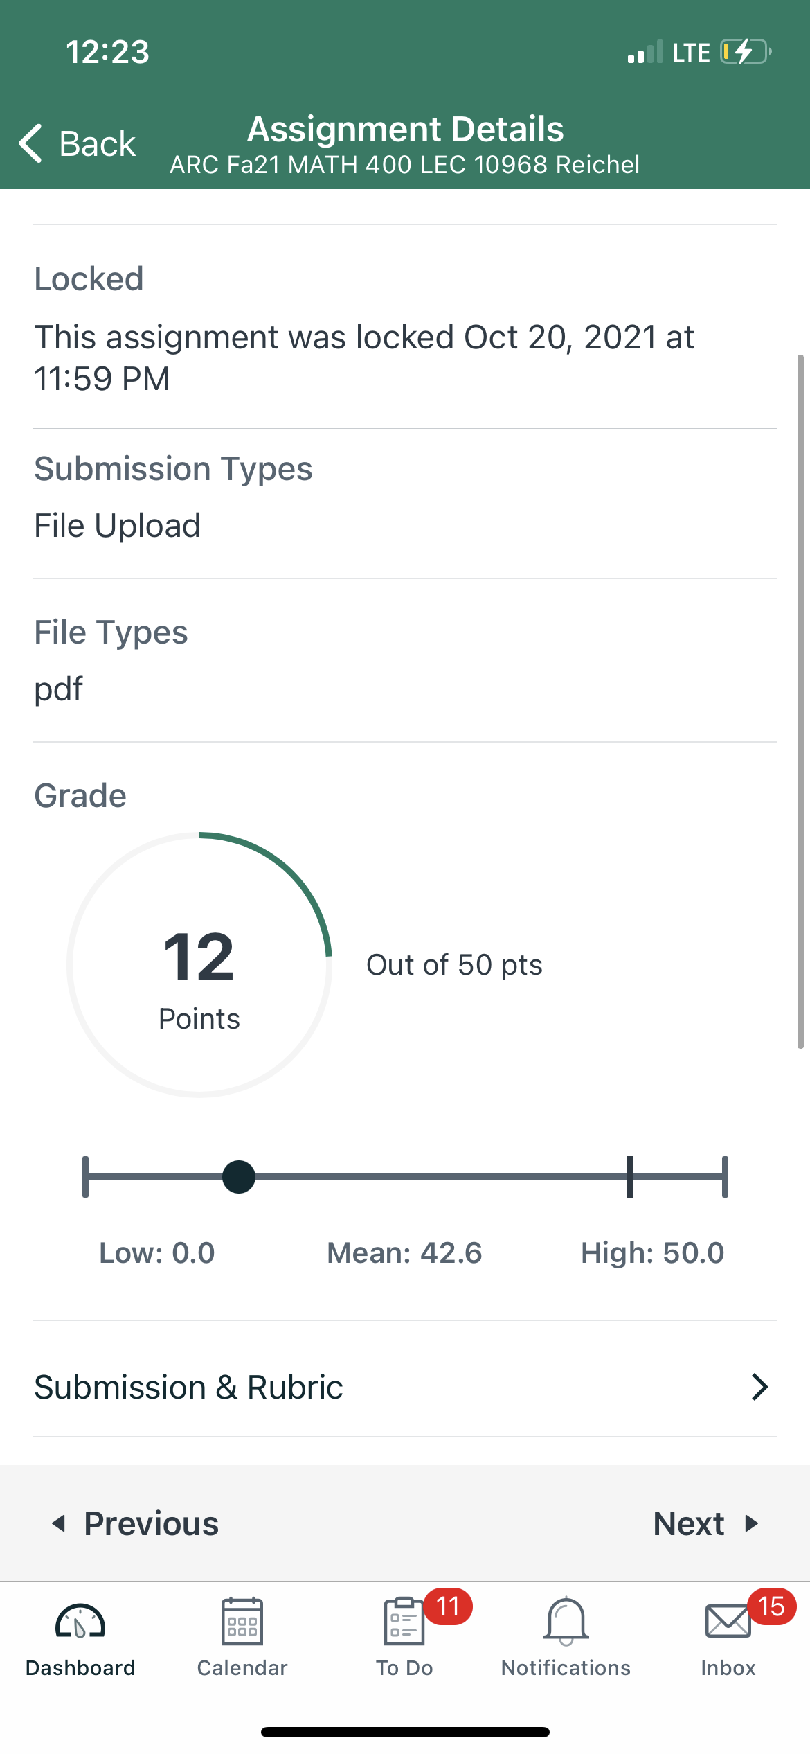Tap the red 15 badge on Inbox
The image size is (810, 1754).
[771, 1606]
